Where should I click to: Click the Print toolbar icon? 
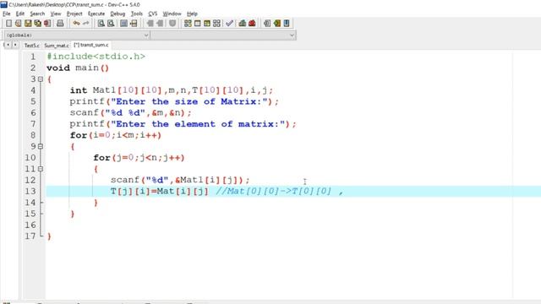(60, 24)
